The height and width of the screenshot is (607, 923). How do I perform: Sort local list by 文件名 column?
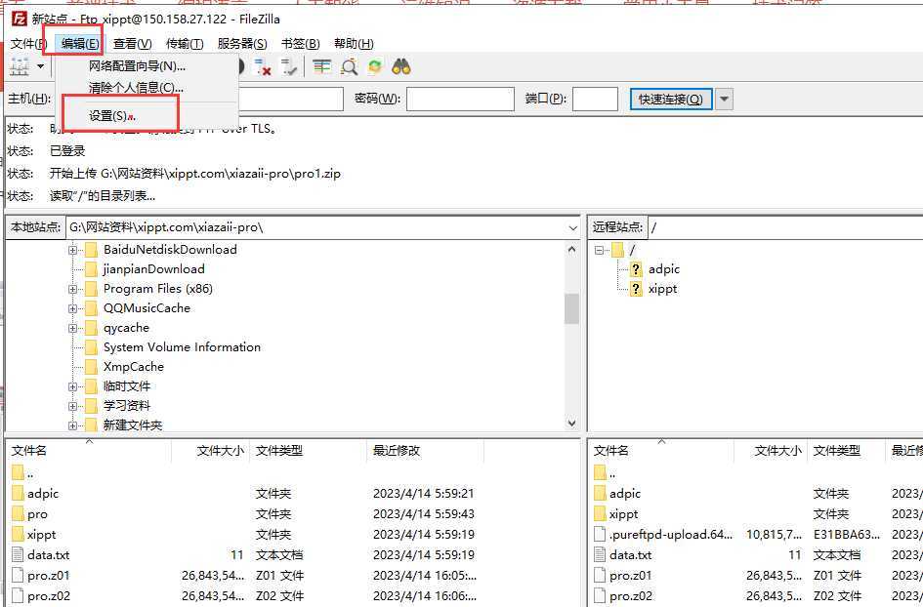(x=88, y=451)
